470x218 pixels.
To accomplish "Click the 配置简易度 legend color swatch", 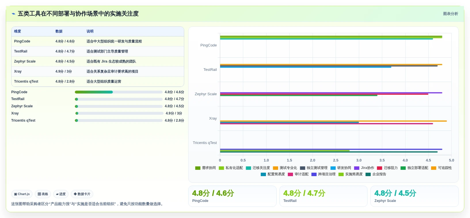I will [x=263, y=174].
